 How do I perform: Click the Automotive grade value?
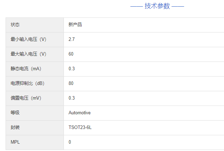[x=80, y=113]
